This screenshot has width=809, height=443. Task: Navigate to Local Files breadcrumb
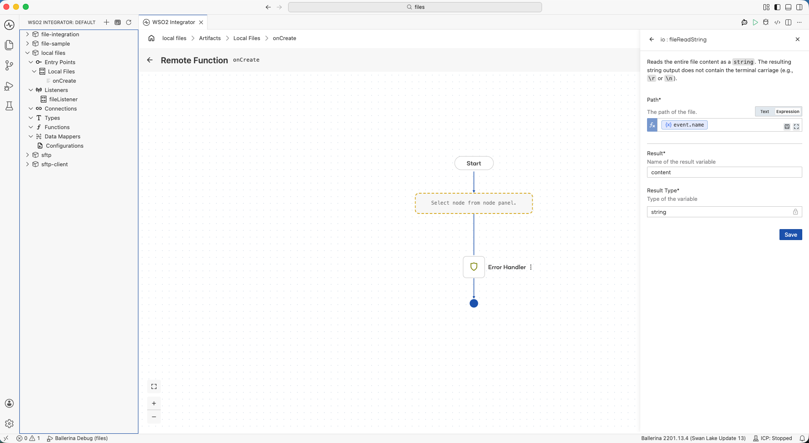[x=247, y=38]
